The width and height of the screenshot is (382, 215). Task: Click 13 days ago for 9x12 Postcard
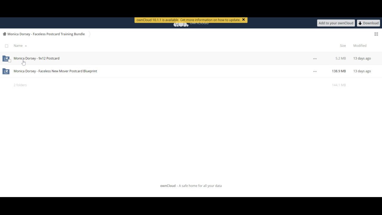(x=362, y=58)
